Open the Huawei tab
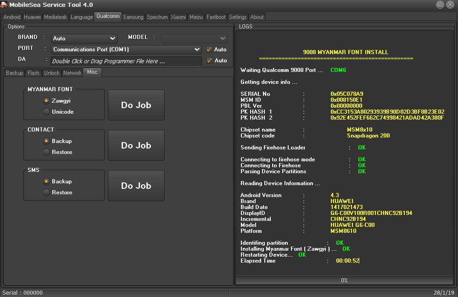 coord(32,17)
